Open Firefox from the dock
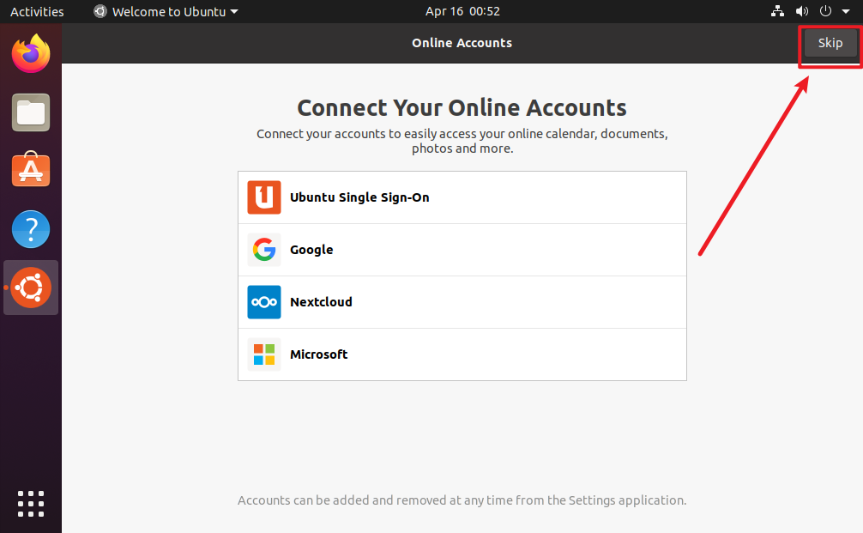Screen dimensions: 863x533 click(x=31, y=53)
